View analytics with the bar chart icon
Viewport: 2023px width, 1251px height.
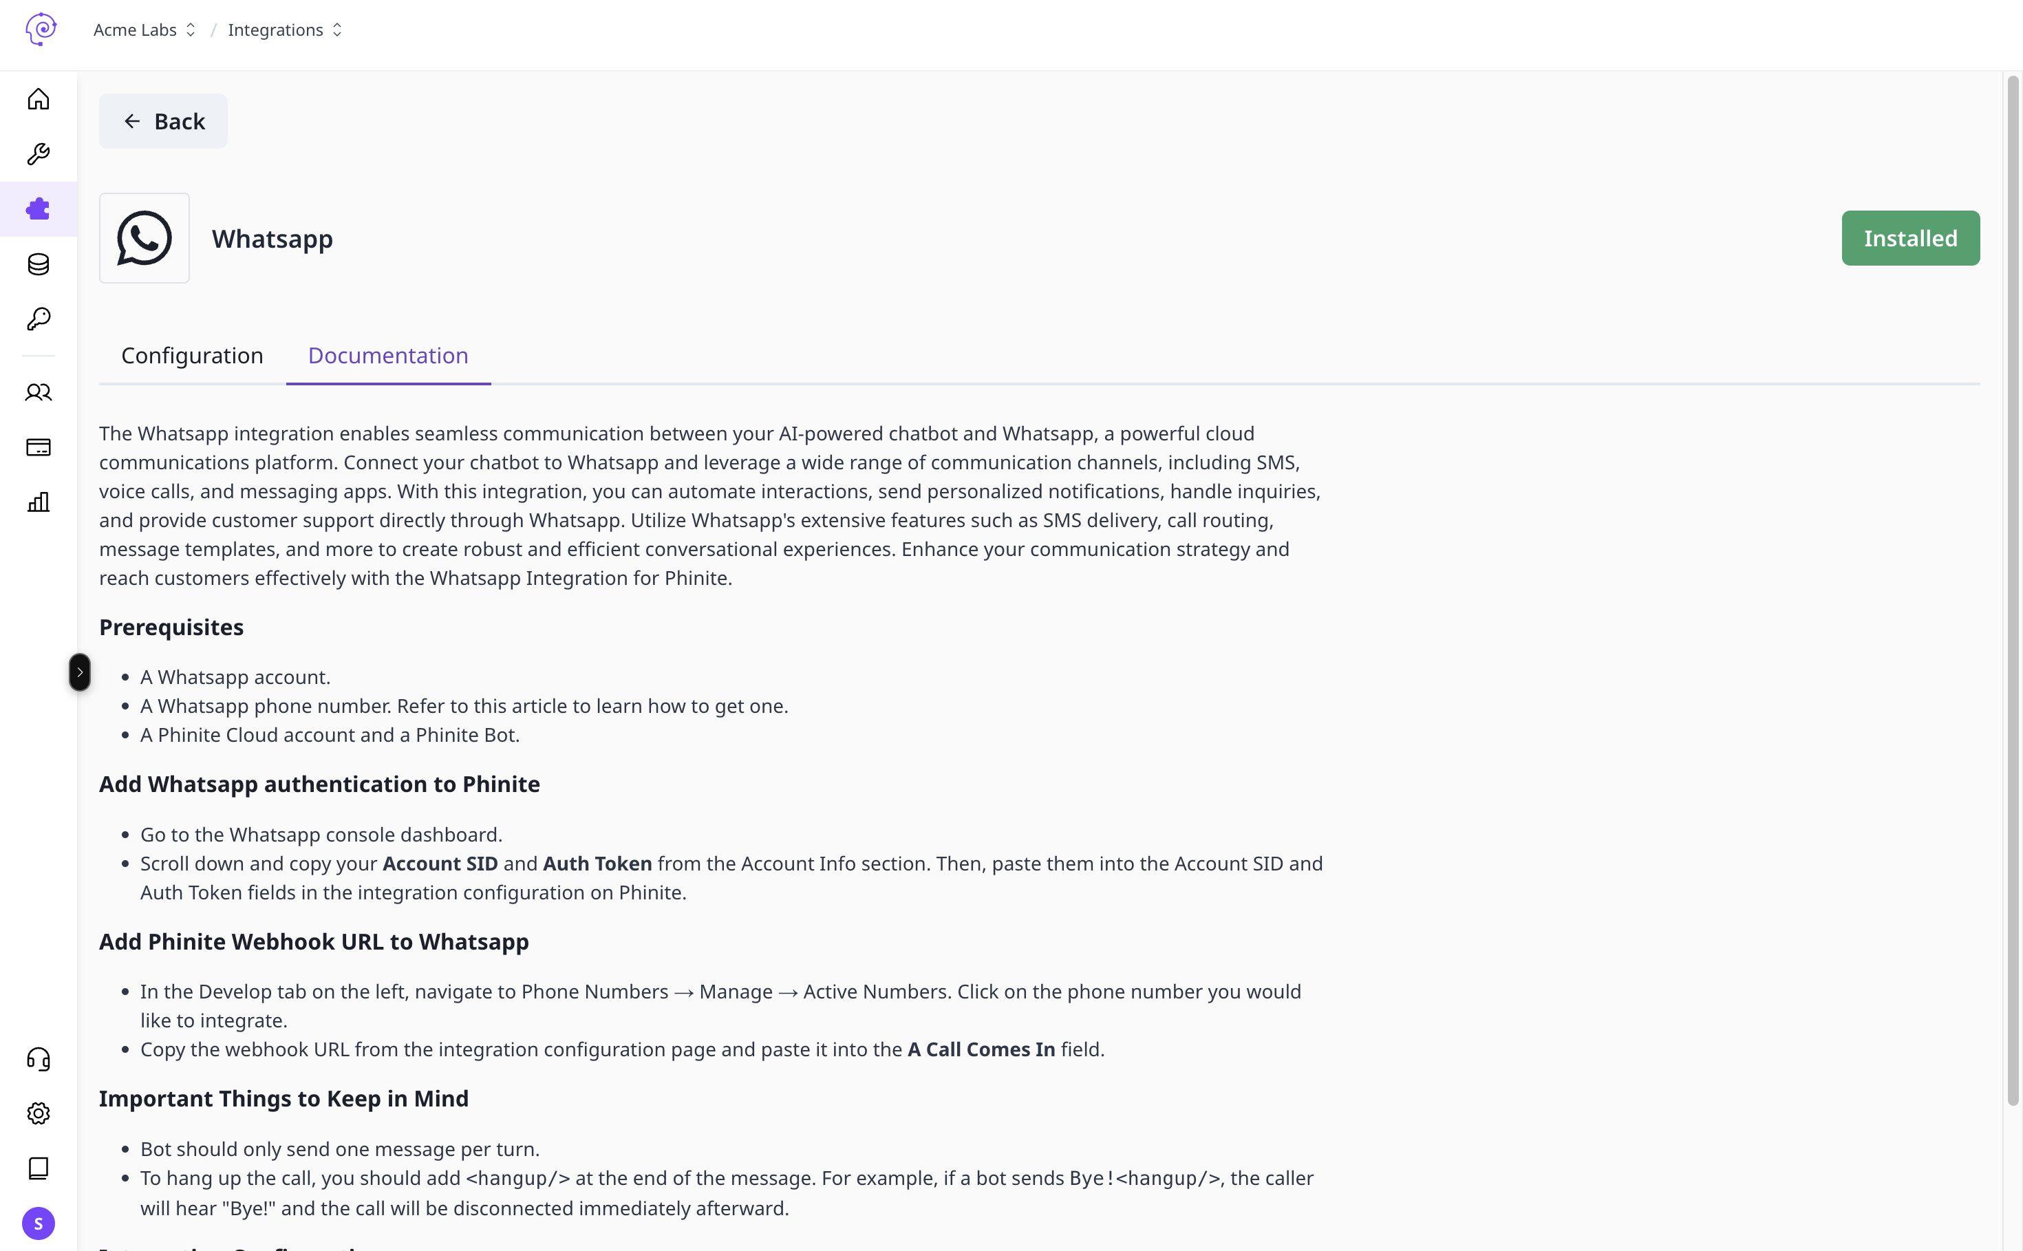click(38, 502)
